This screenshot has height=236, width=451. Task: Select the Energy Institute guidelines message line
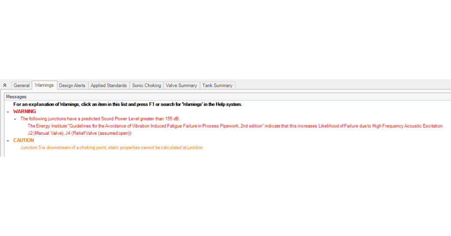(235, 126)
